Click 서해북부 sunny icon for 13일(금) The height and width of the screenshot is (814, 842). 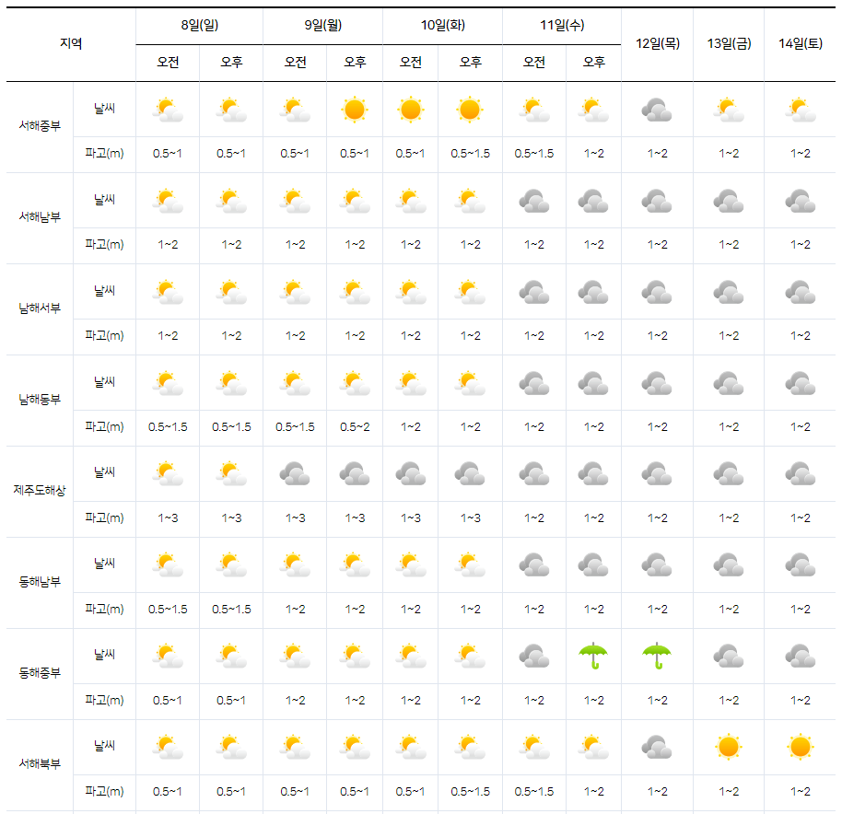[729, 747]
